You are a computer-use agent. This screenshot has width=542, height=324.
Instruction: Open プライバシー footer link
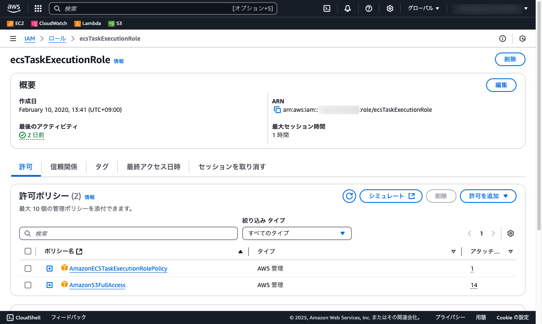pyautogui.click(x=450, y=317)
